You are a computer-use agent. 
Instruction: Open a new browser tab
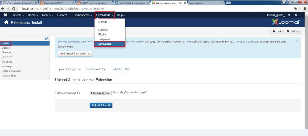coord(228,3)
